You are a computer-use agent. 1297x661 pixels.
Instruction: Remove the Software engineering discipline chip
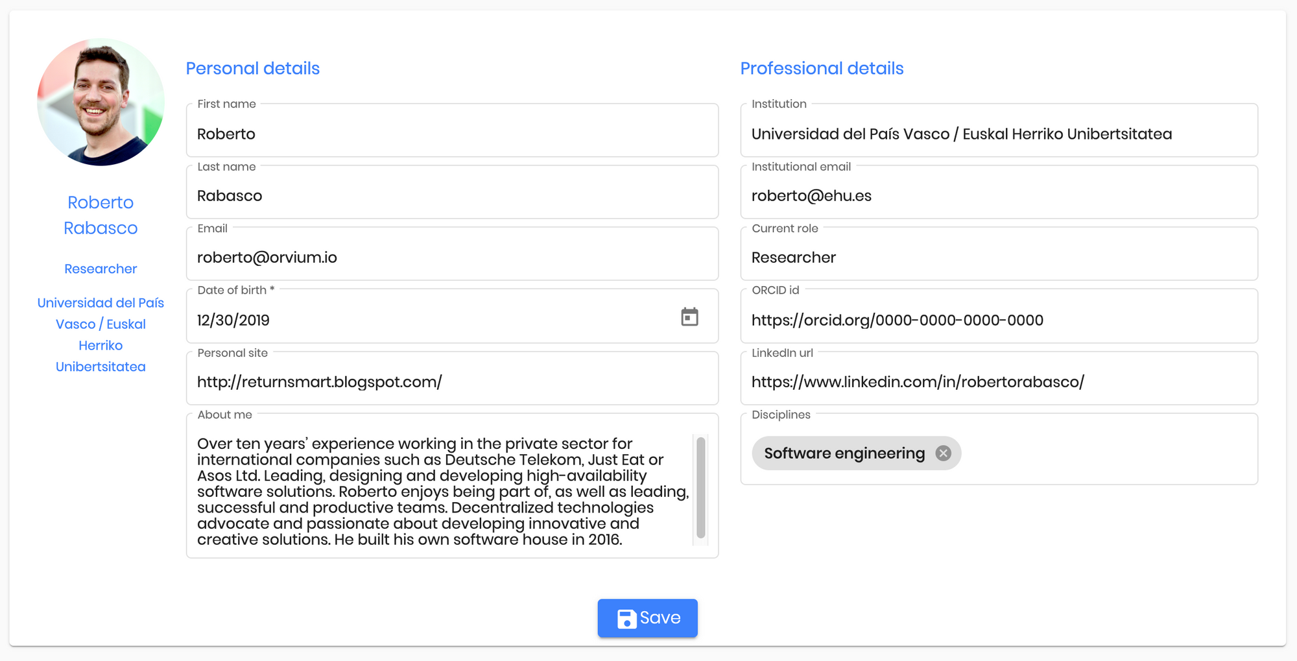(944, 453)
